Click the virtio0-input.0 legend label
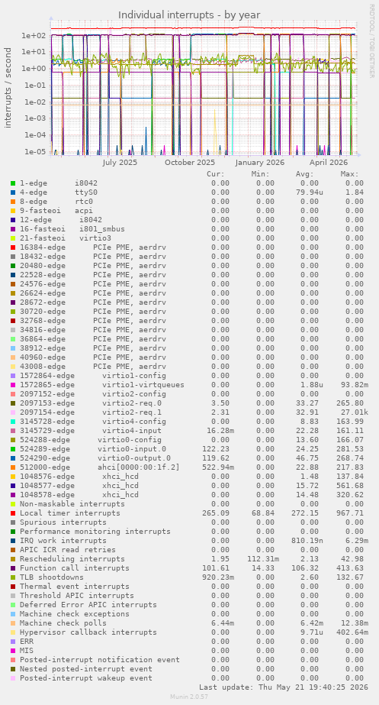379x705 pixels. [132, 448]
